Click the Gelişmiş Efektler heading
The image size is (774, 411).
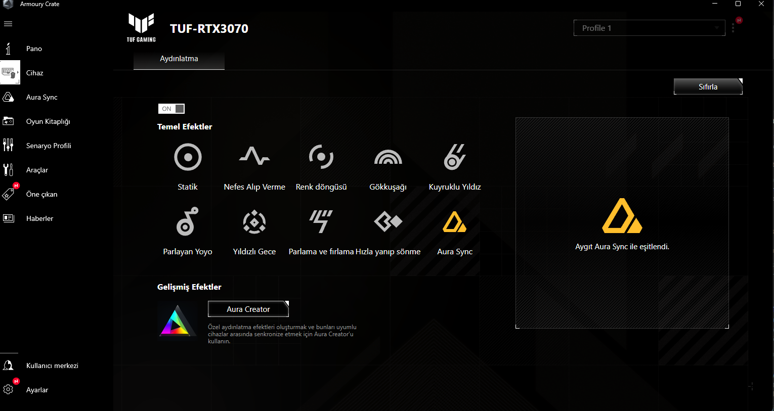(x=189, y=287)
